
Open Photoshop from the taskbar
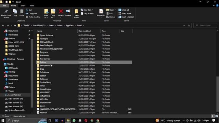point(56,121)
